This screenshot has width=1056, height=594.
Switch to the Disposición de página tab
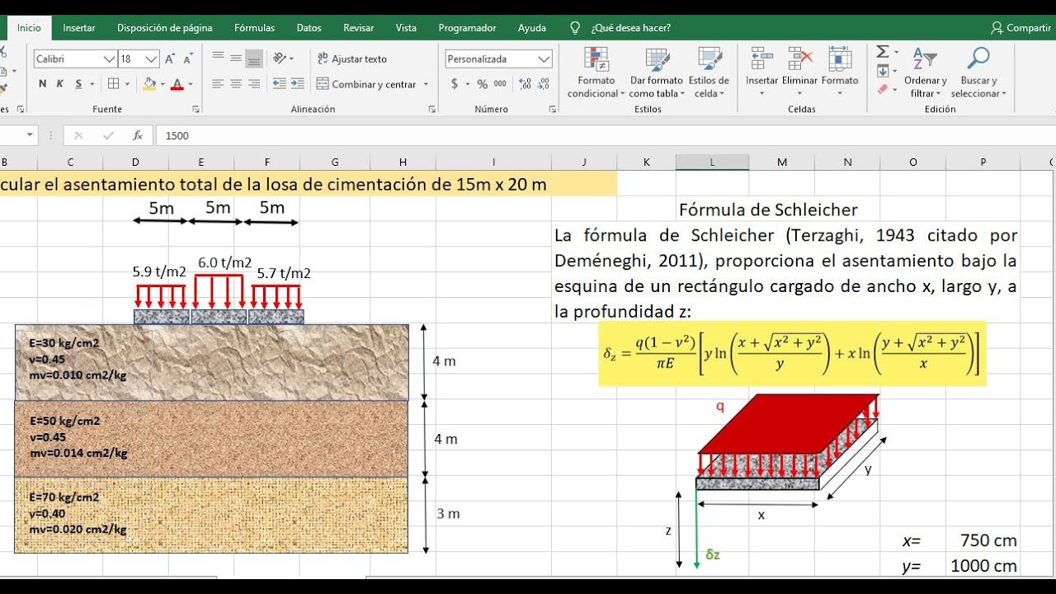164,27
